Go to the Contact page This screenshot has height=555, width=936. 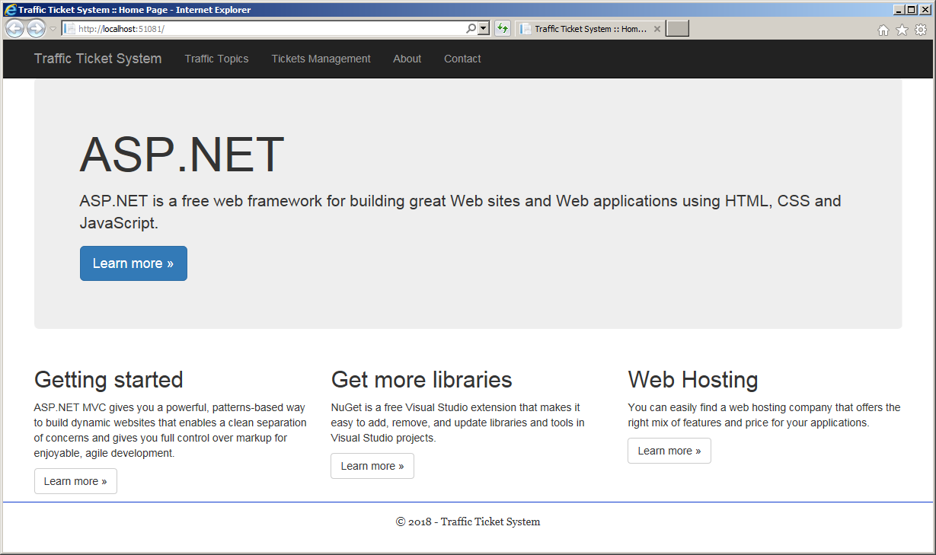tap(462, 59)
